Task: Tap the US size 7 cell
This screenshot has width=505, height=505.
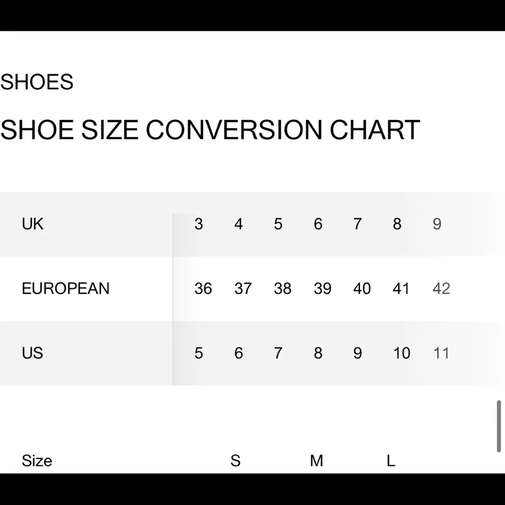Action: click(278, 353)
